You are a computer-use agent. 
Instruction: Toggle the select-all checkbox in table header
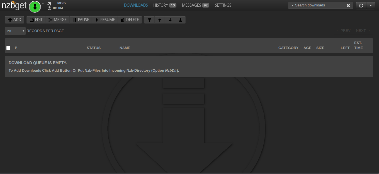tap(8, 48)
